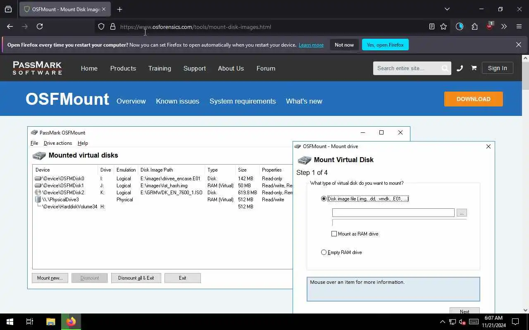Show hidden system tray icons

442,322
